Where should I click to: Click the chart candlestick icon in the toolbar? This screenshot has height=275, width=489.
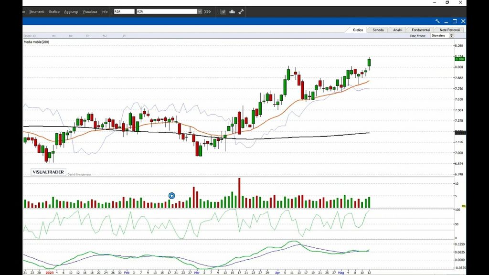pyautogui.click(x=223, y=11)
